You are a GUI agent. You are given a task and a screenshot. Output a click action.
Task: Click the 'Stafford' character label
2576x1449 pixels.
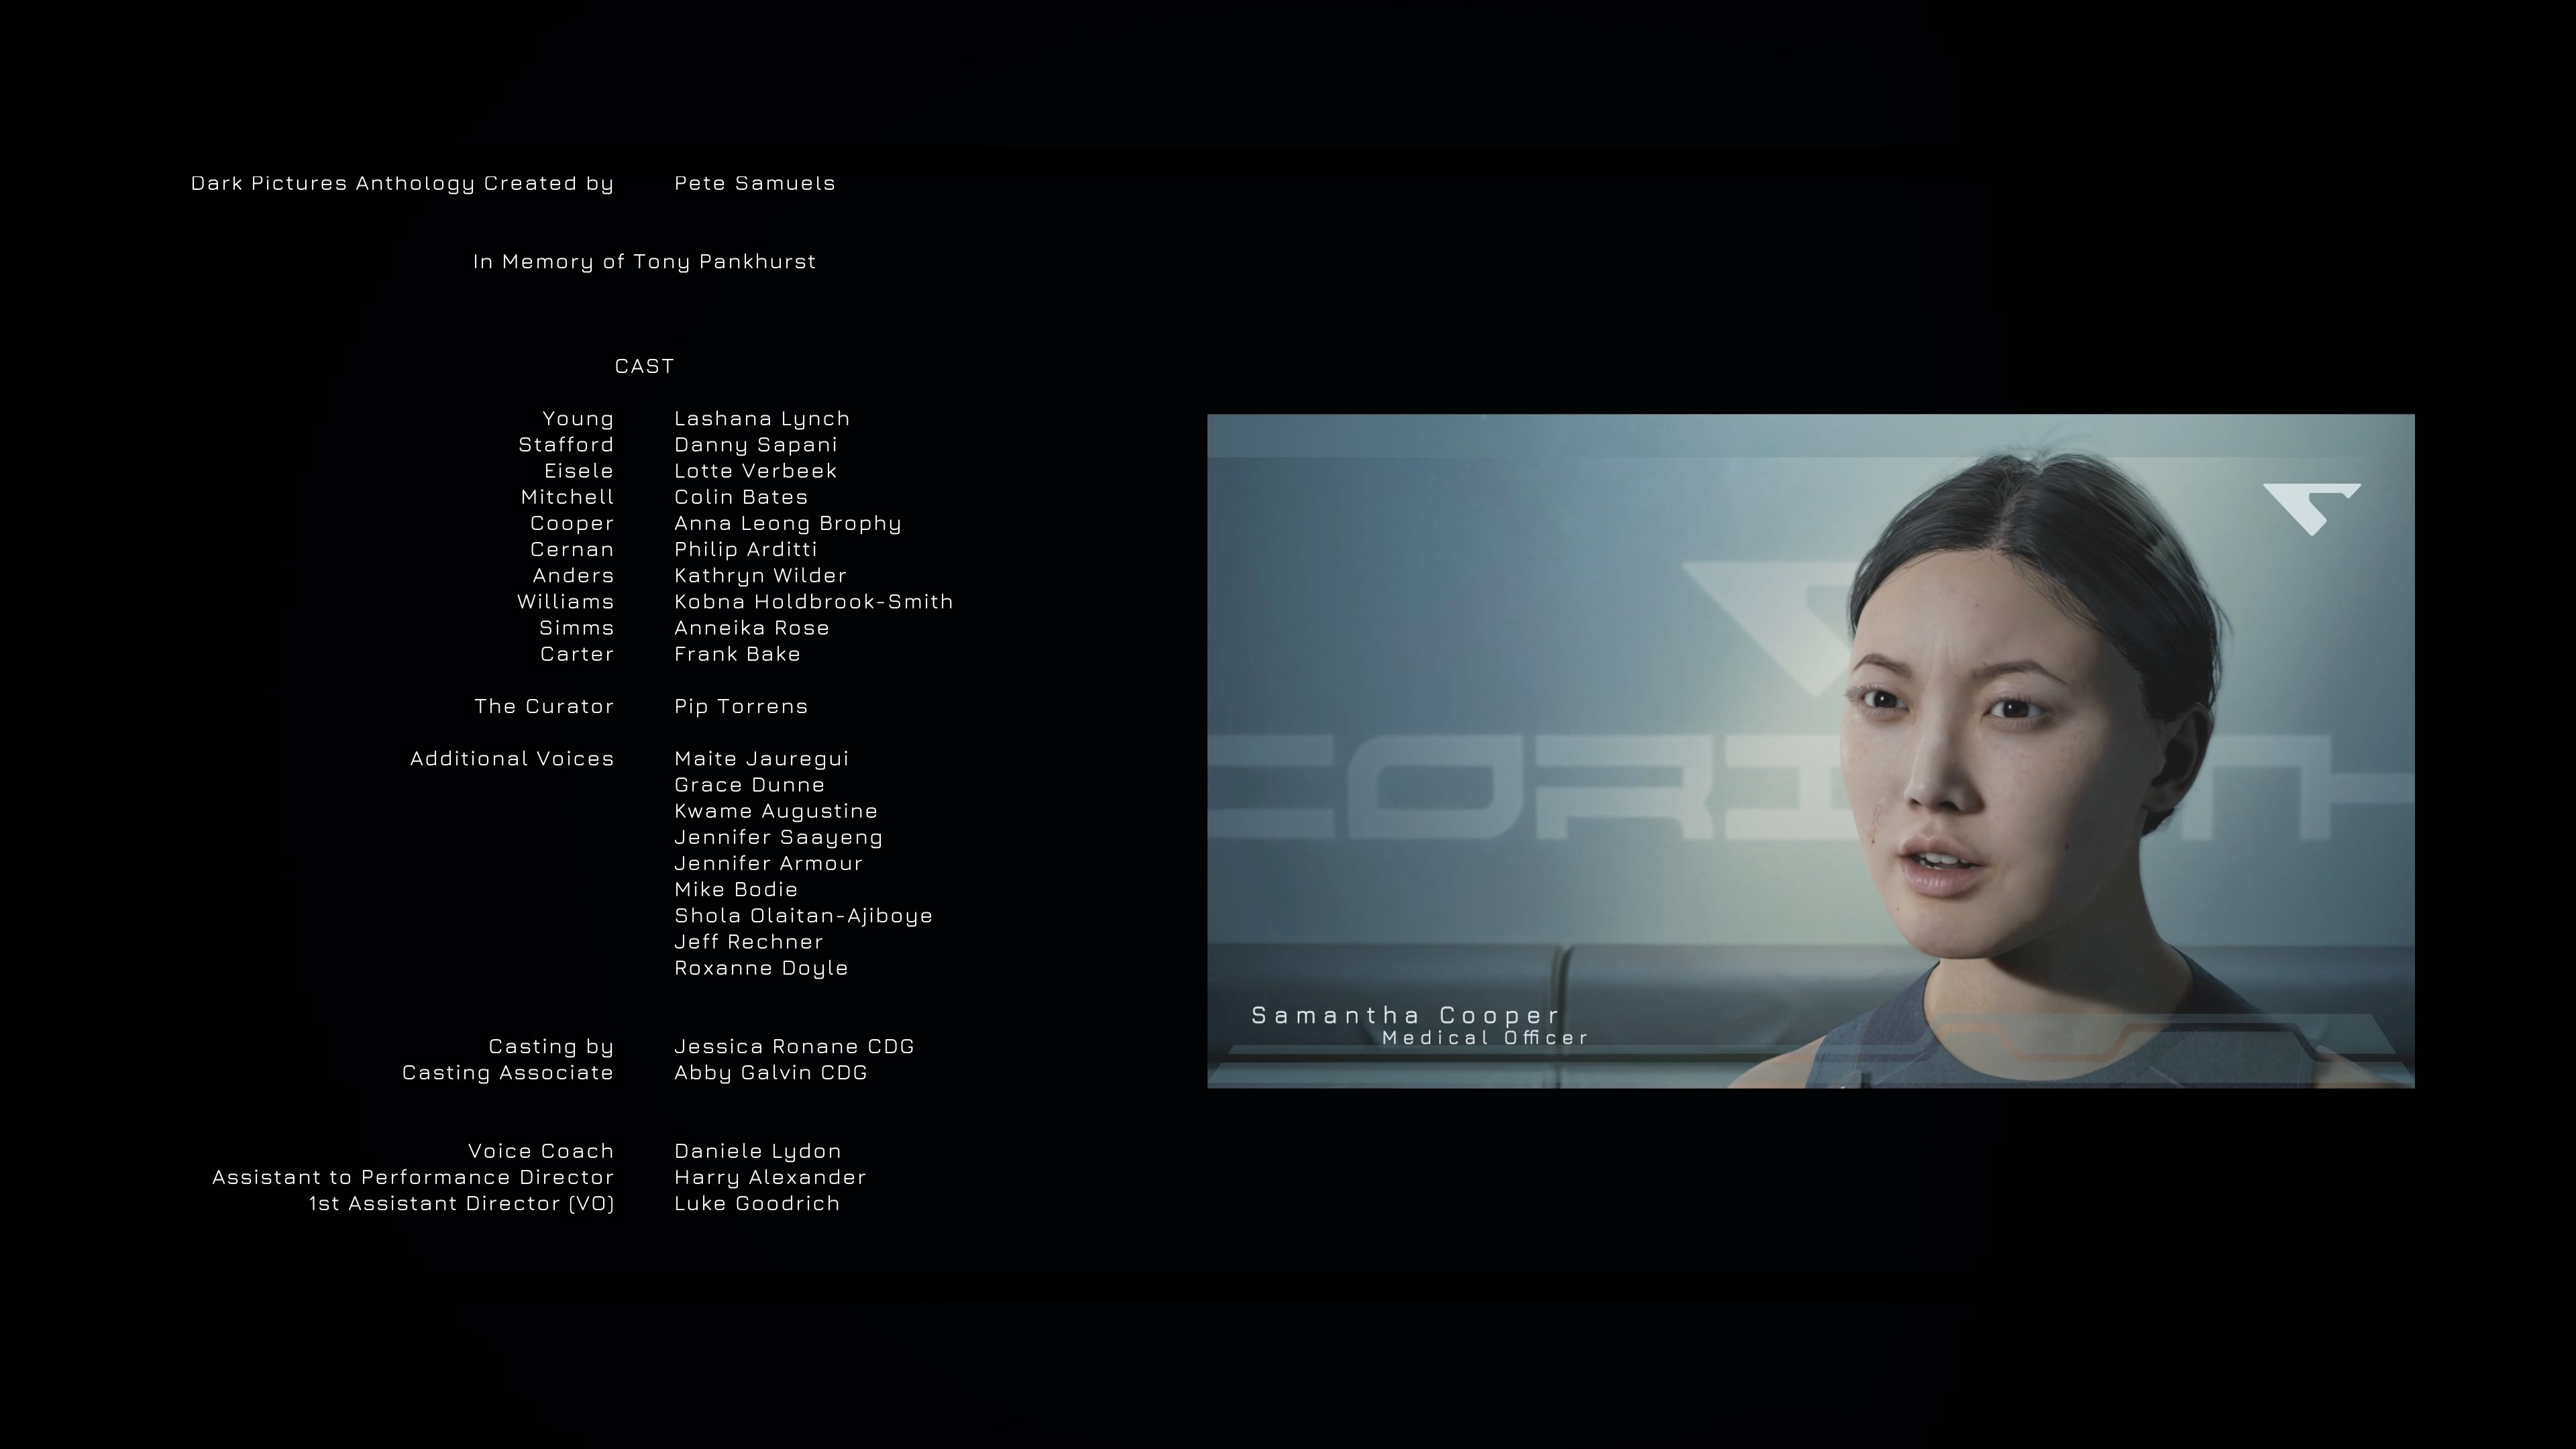point(566,445)
